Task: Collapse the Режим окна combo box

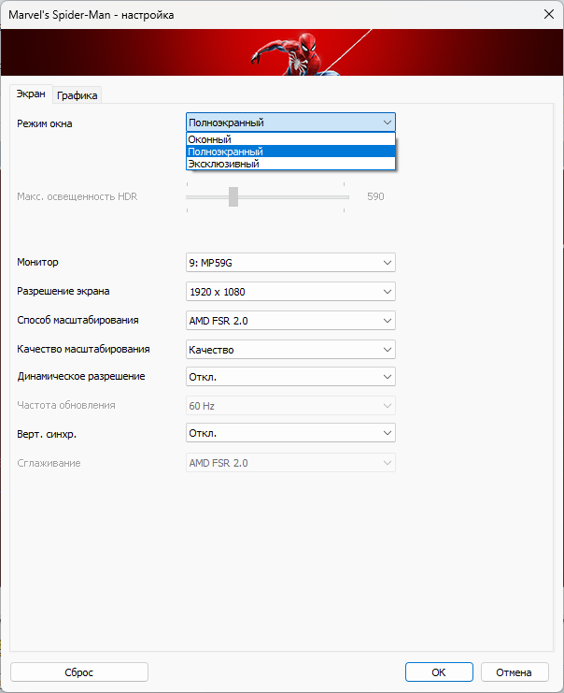Action: click(290, 123)
